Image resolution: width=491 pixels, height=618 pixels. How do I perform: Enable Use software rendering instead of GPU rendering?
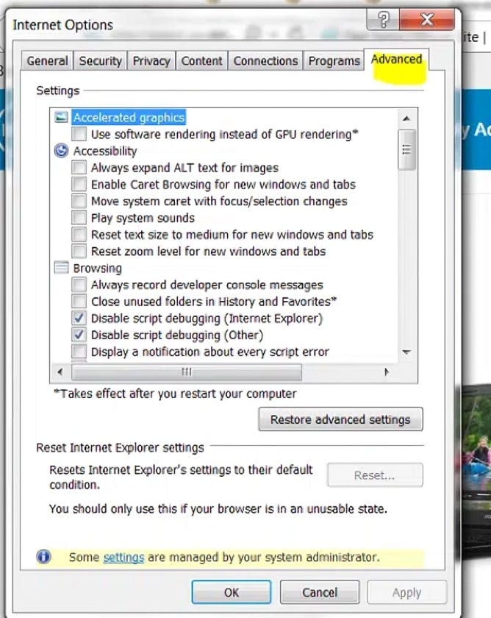tap(79, 134)
